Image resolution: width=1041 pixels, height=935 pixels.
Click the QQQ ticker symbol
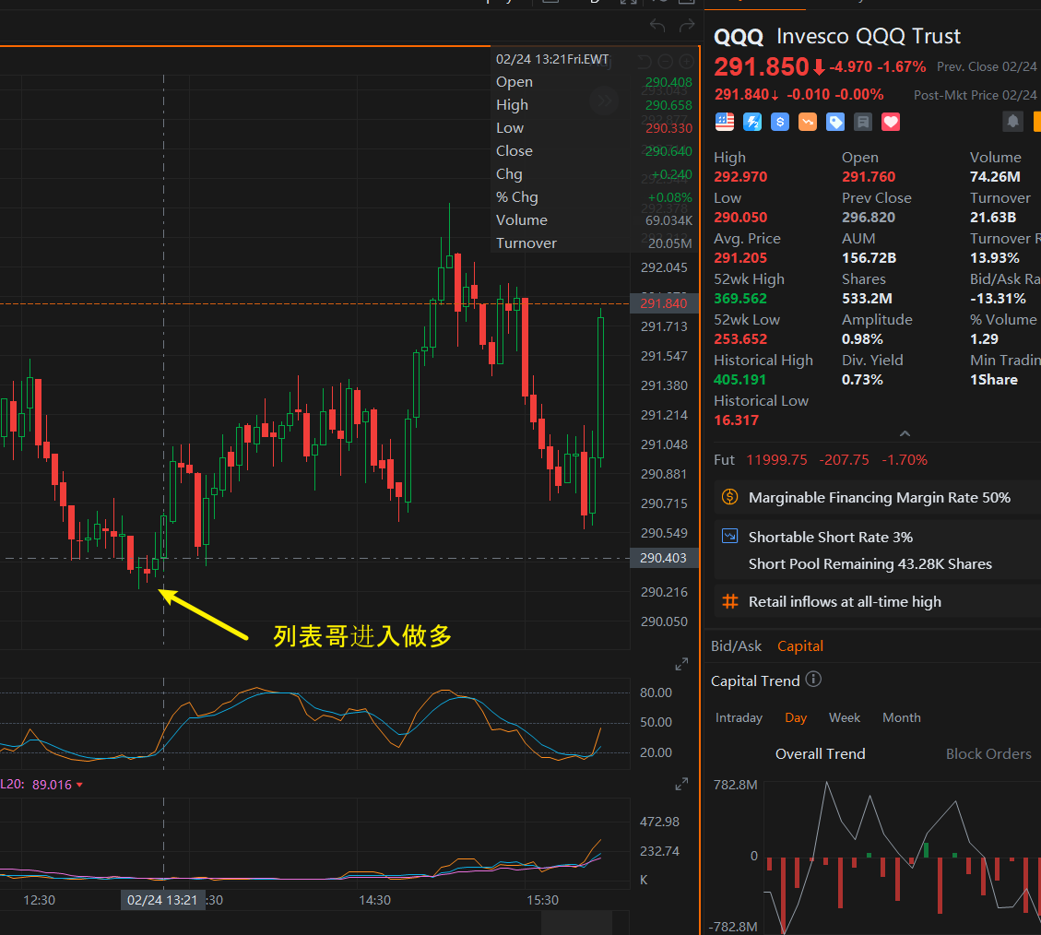coord(739,37)
